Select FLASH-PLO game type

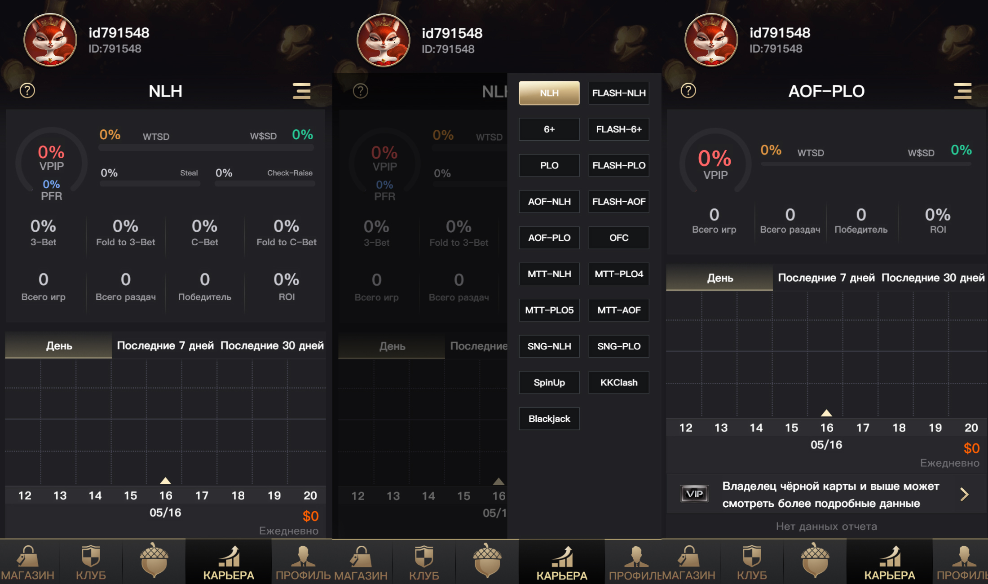(619, 165)
